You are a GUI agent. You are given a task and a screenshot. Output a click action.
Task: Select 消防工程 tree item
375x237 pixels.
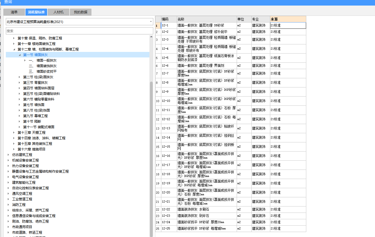19,205
